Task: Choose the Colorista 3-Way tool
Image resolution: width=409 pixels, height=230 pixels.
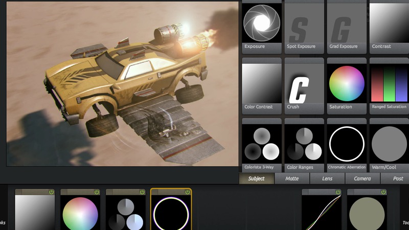Action: pos(262,145)
